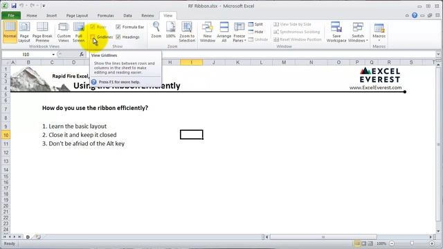The height and width of the screenshot is (249, 443).
Task: Switch to Normal workbook view
Action: point(10,32)
